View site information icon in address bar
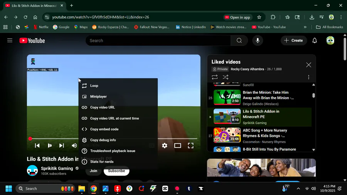347x195 pixels. 47,17
